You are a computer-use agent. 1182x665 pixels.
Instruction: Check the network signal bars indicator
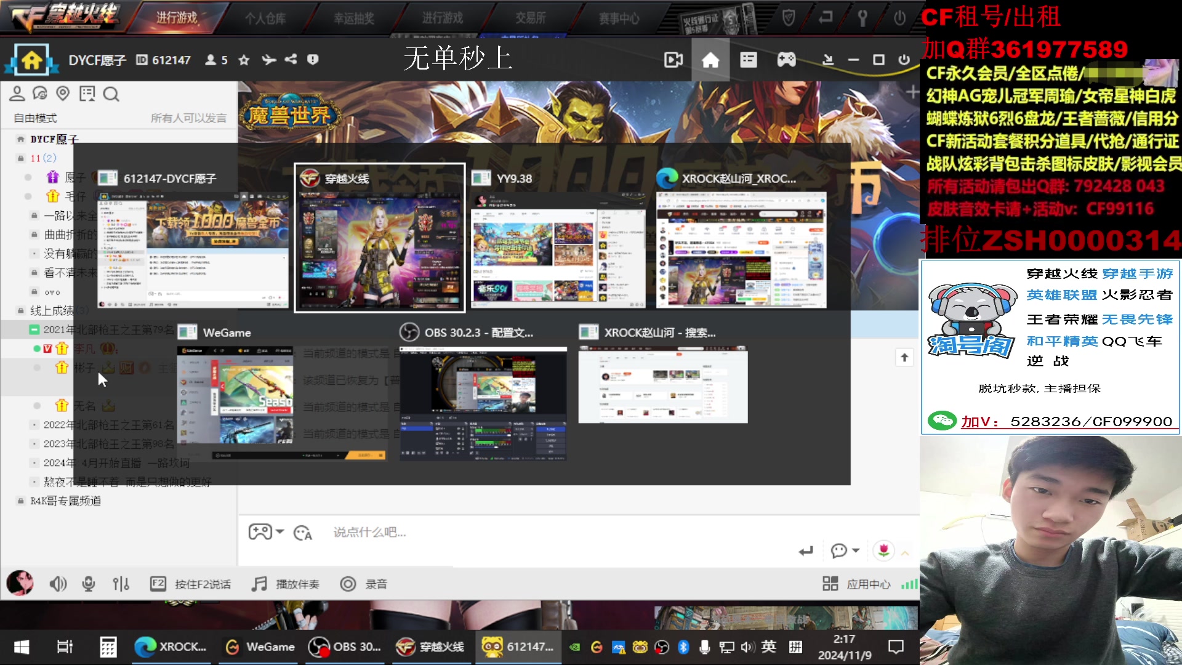coord(909,584)
